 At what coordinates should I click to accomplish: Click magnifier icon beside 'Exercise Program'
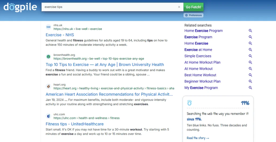pyautogui.click(x=250, y=37)
